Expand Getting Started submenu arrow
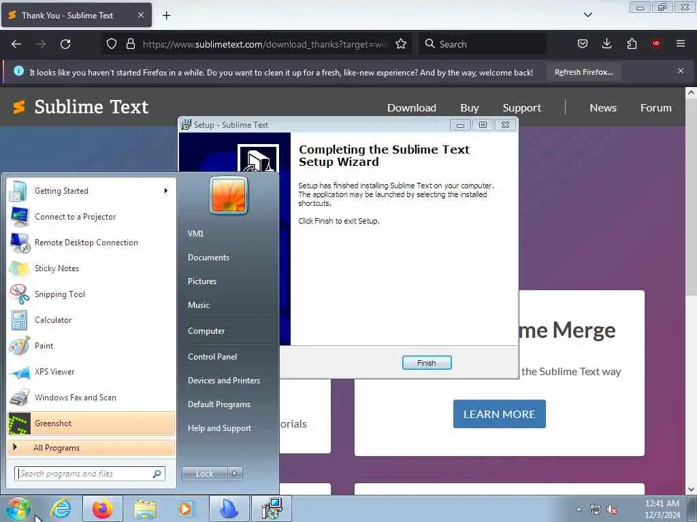This screenshot has height=522, width=697. (166, 191)
